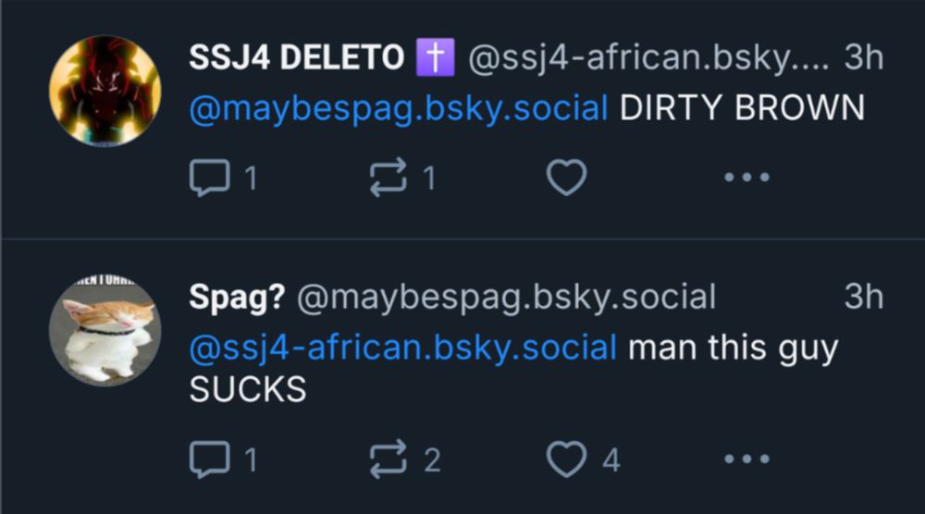The height and width of the screenshot is (514, 925).
Task: Repost Spag's 'this guy SUCKS' post
Action: point(386,459)
